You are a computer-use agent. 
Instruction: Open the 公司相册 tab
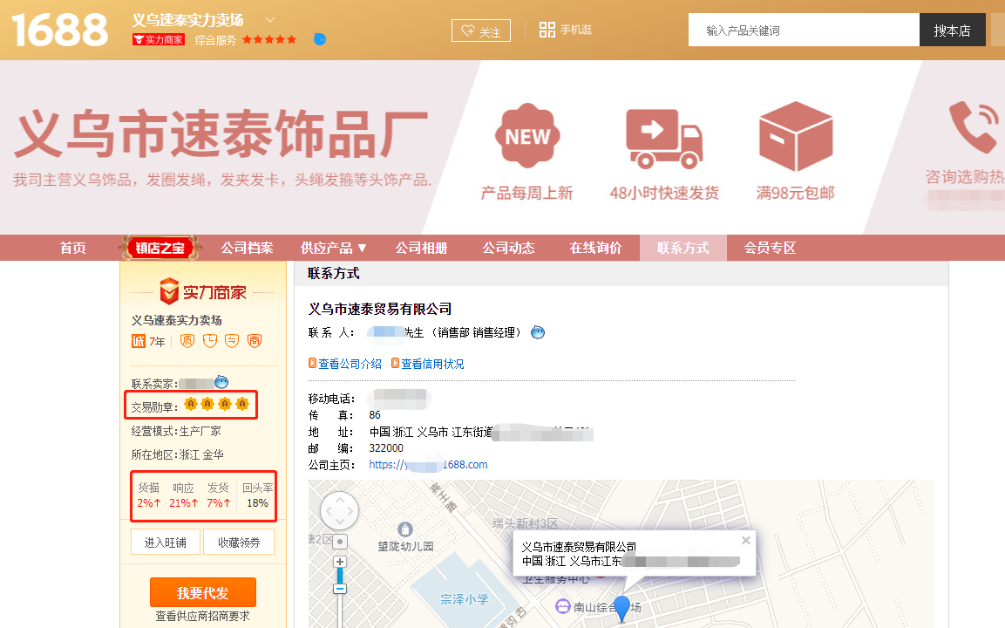(421, 248)
